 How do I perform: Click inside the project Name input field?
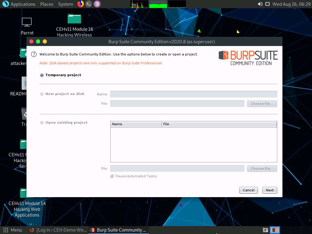[193, 94]
